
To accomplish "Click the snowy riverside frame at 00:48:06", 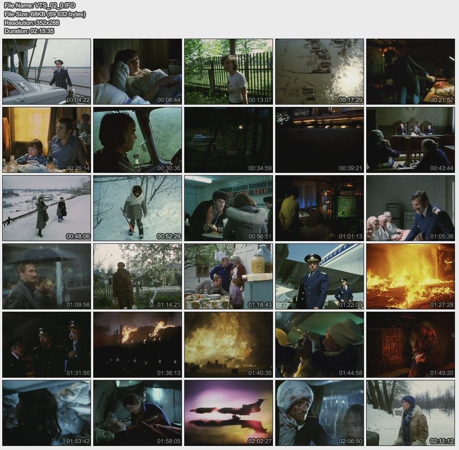I will (47, 208).
